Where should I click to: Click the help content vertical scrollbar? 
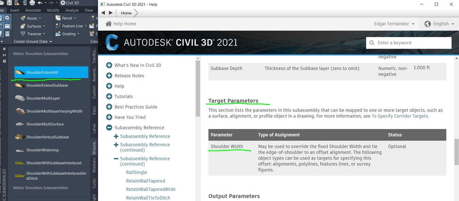pos(456,152)
